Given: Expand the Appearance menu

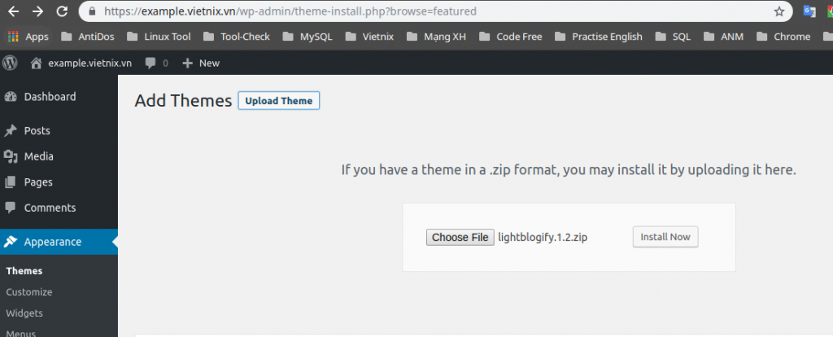Looking at the screenshot, I should (x=52, y=242).
